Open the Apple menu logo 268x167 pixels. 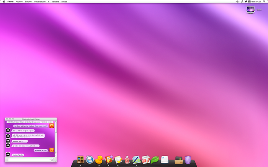[4, 2]
